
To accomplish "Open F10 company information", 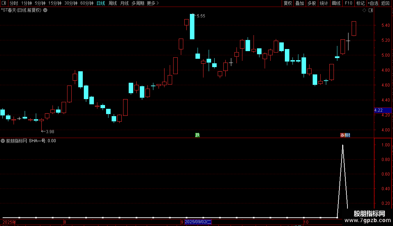I will click(348, 3).
